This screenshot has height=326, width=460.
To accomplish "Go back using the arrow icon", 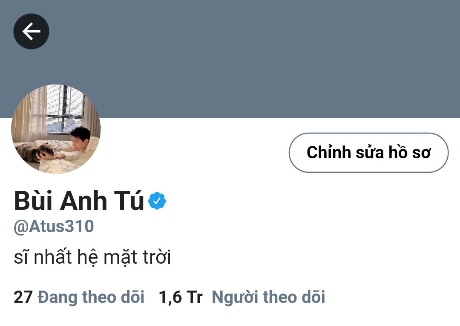I will (x=31, y=31).
